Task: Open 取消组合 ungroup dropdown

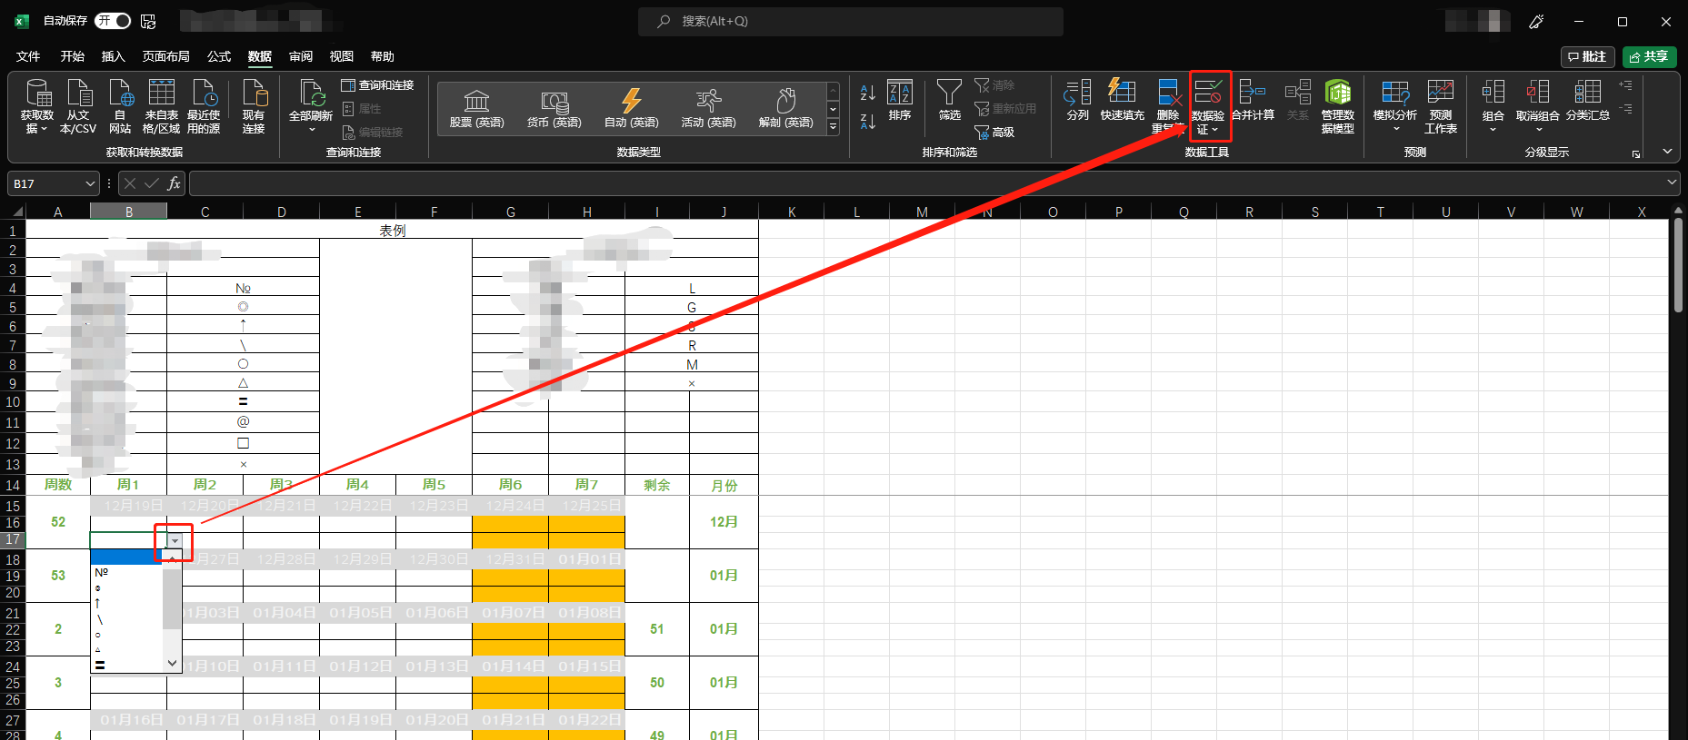Action: 1538,106
